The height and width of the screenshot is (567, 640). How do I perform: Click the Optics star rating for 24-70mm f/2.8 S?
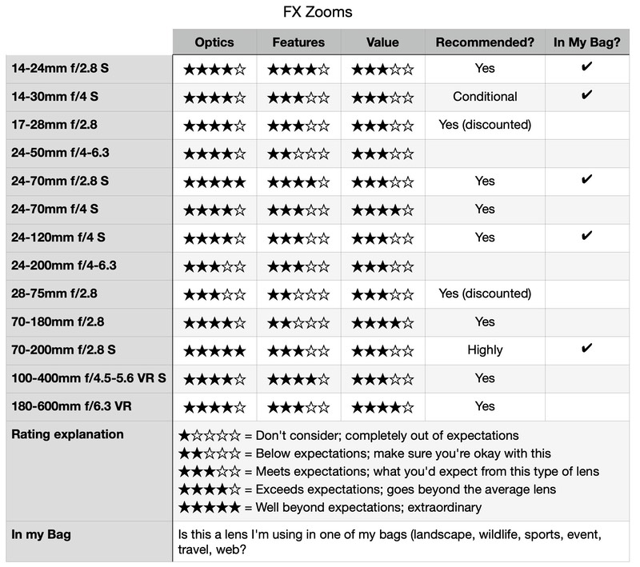[x=214, y=182]
